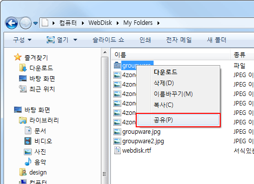
Task: Choose 삭제(D) from the context menu
Action: pos(178,83)
